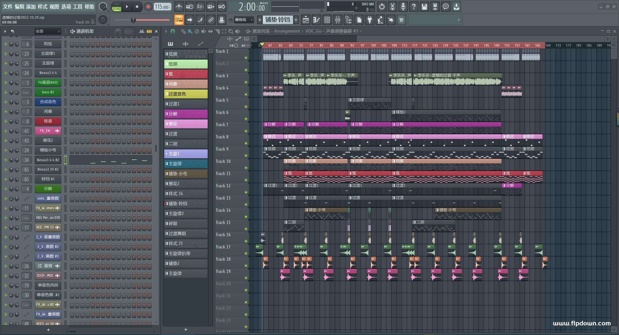Viewport: 619px width, 335px height.
Task: Select the playlist delete tool
Action: coord(197,31)
